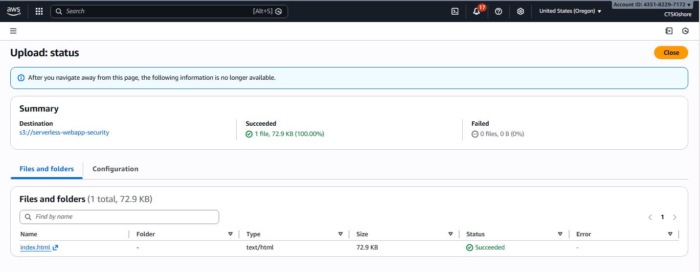Expand the Account ID dropdown menu
Viewport: 700px width, 272px height.
(x=652, y=4)
